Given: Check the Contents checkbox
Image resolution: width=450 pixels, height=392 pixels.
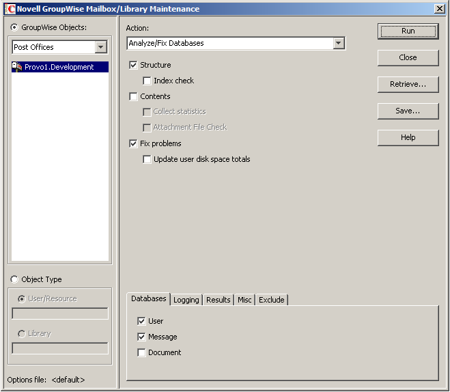Looking at the screenshot, I should (x=133, y=96).
